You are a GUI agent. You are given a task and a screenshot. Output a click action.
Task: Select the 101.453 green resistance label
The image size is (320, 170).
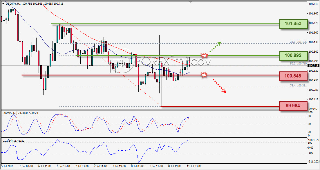(293, 24)
